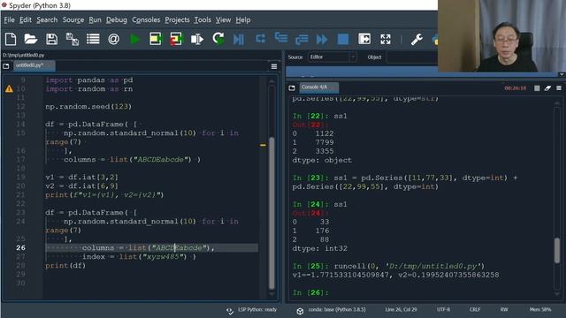Click LSP Python status icon
Viewport: 566px width, 318px height.
[230, 311]
